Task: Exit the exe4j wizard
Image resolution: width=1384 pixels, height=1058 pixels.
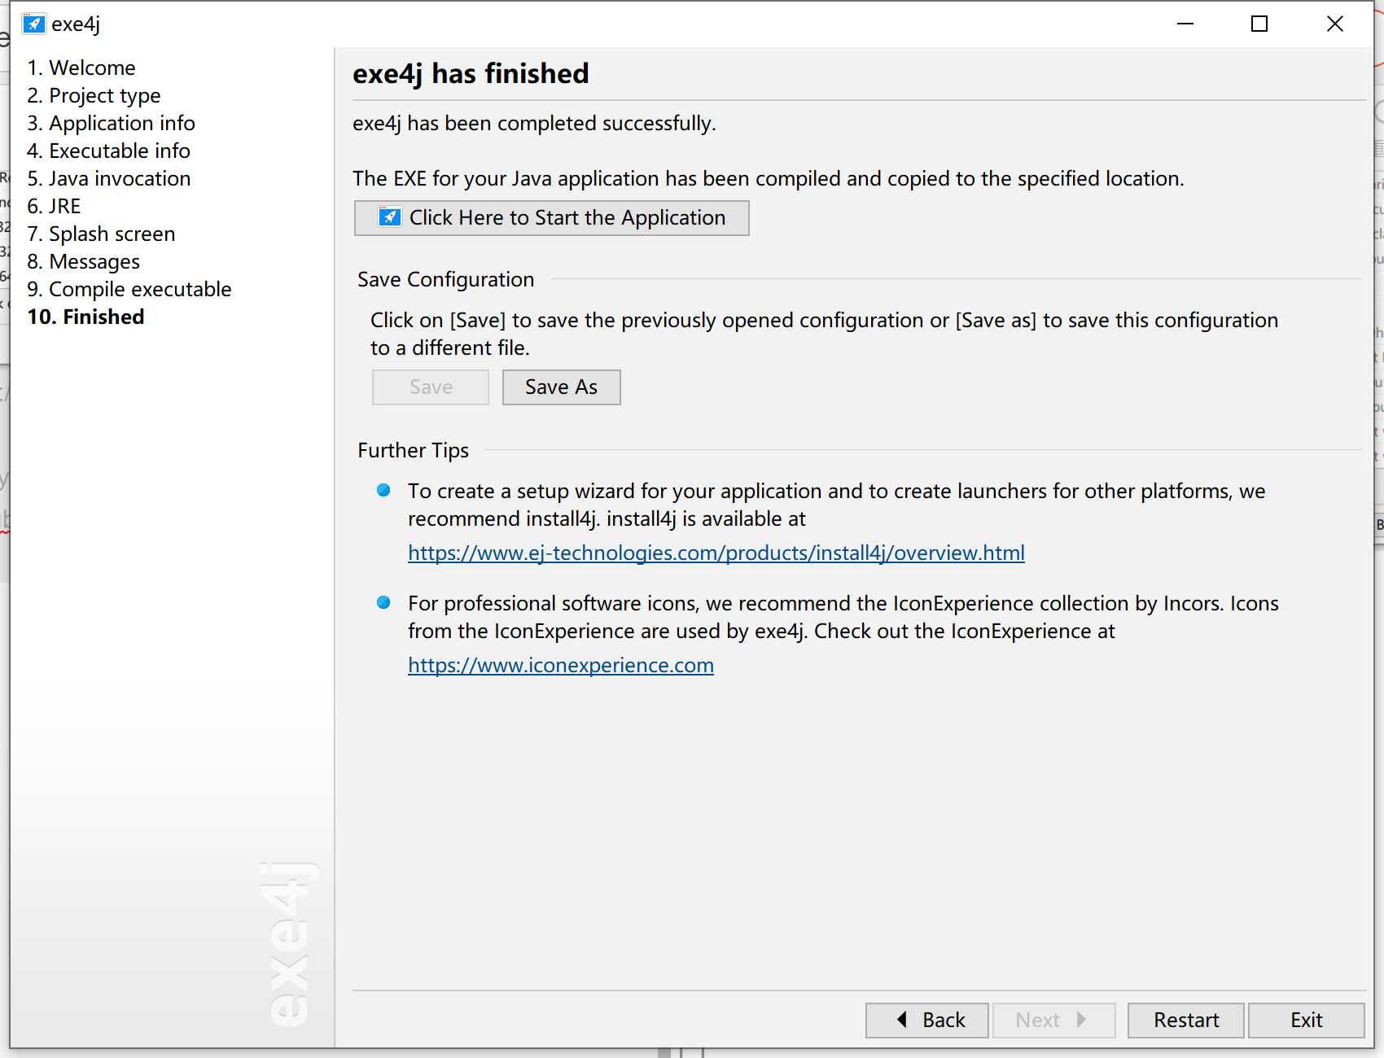Action: [1307, 1021]
